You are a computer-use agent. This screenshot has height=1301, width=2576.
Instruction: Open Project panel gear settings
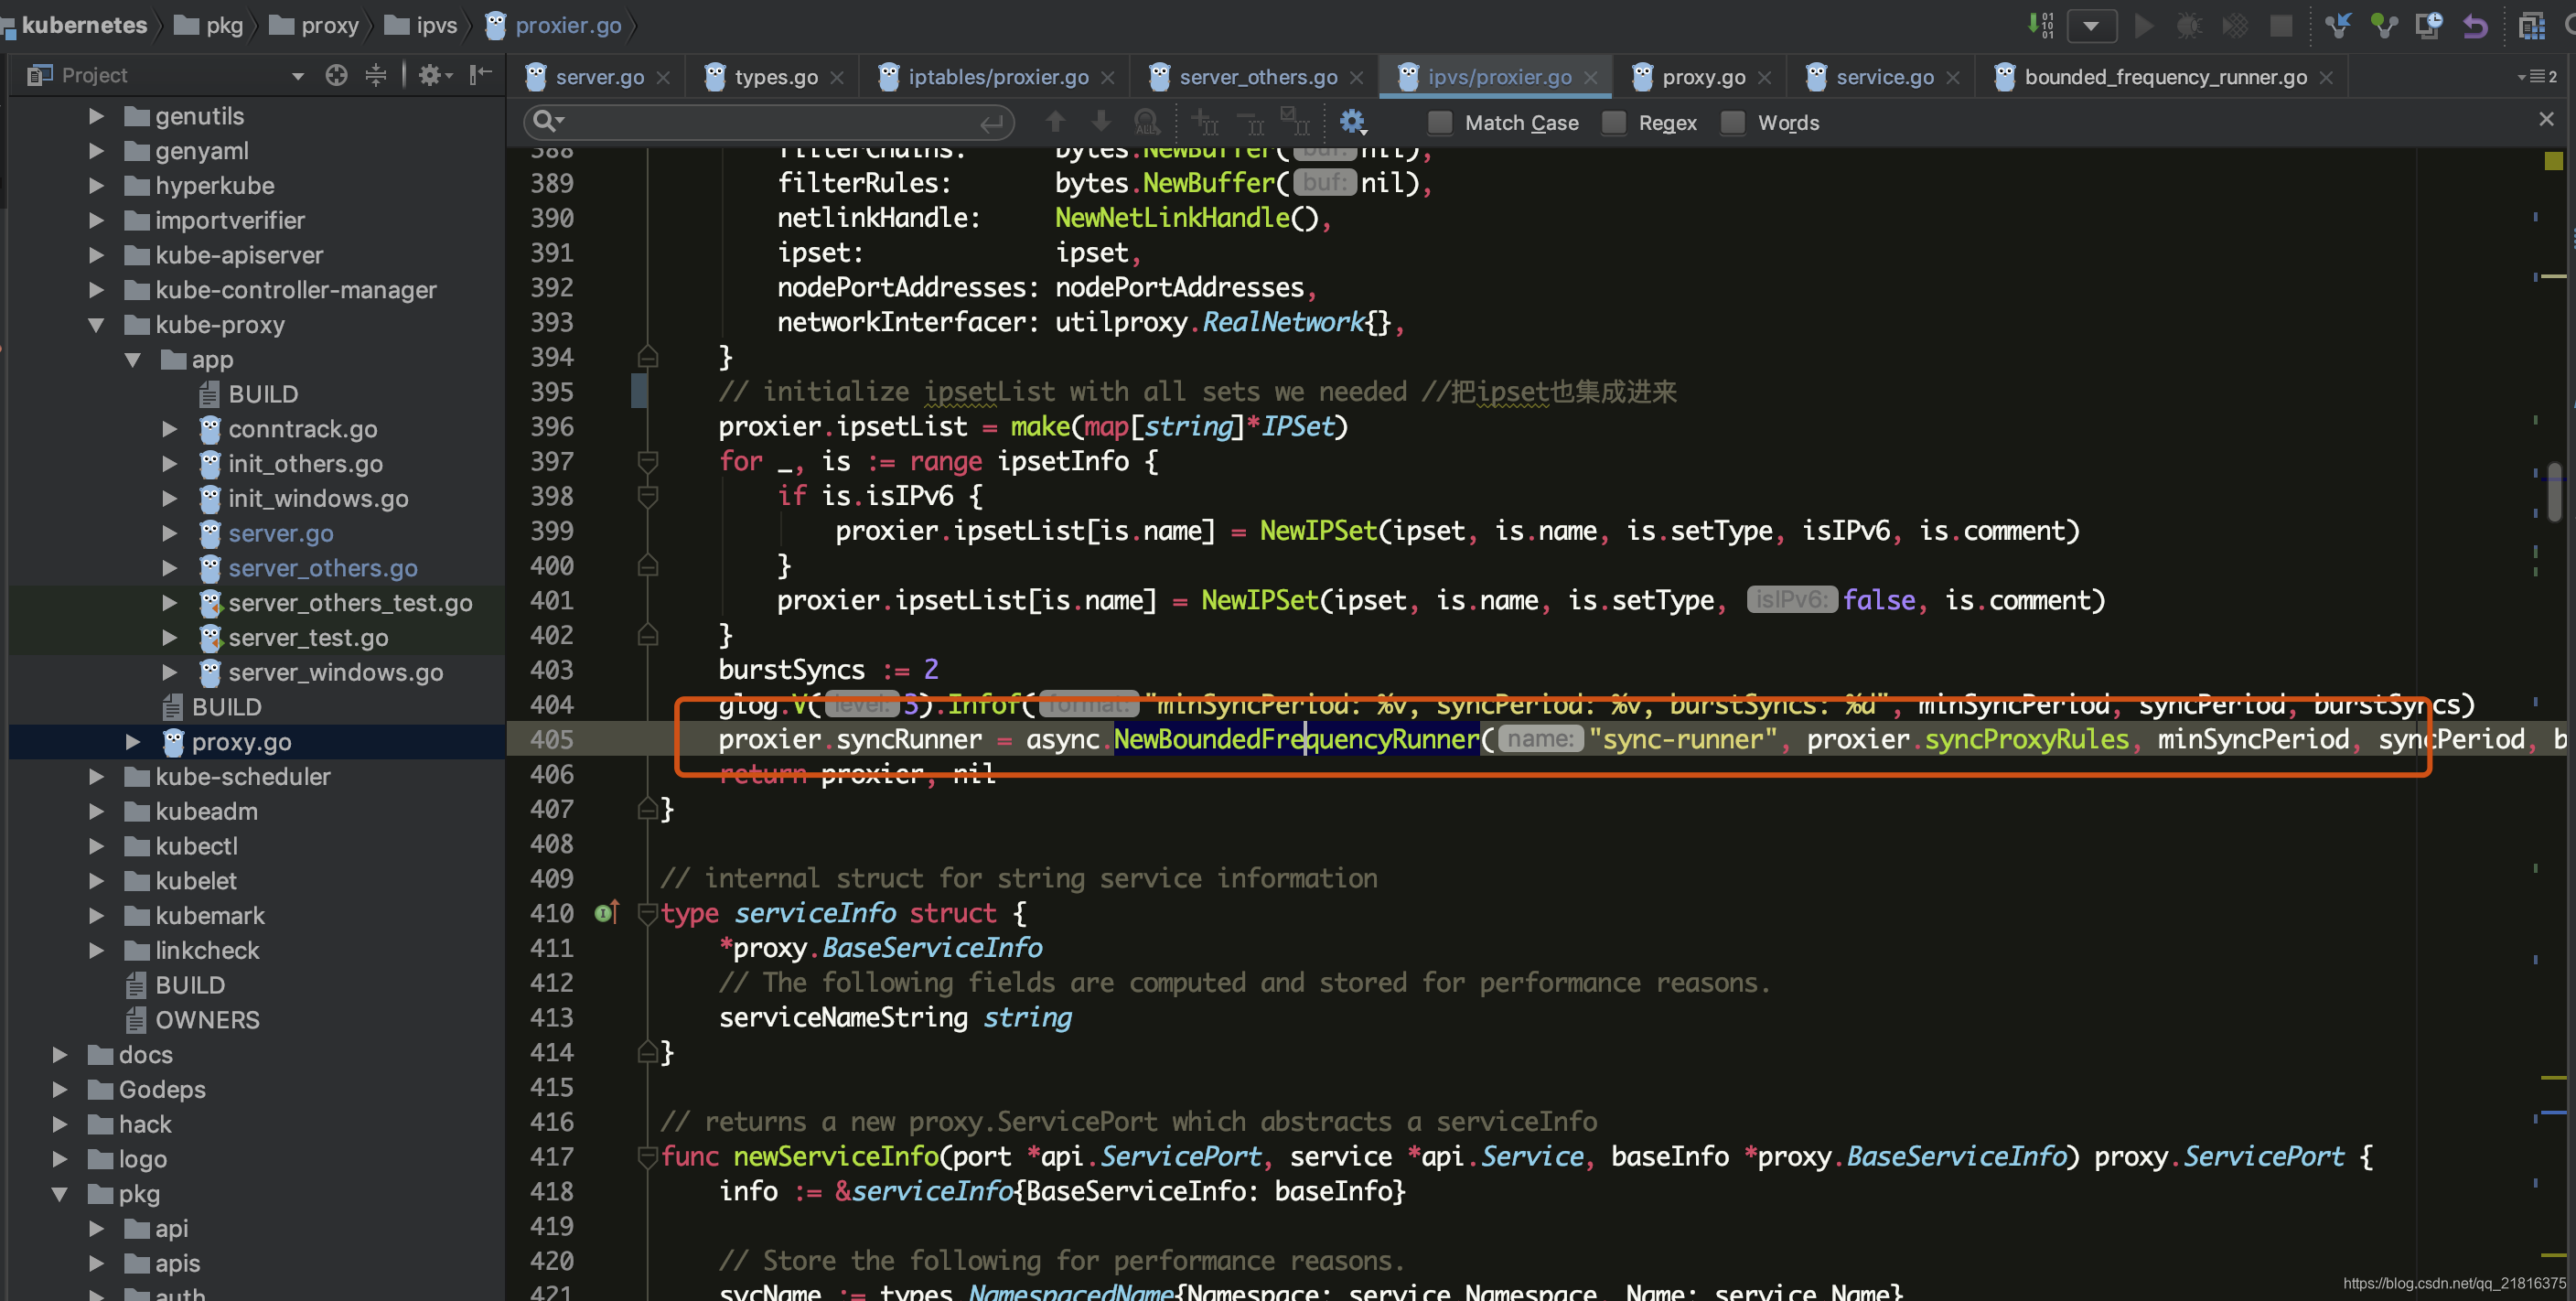click(435, 75)
